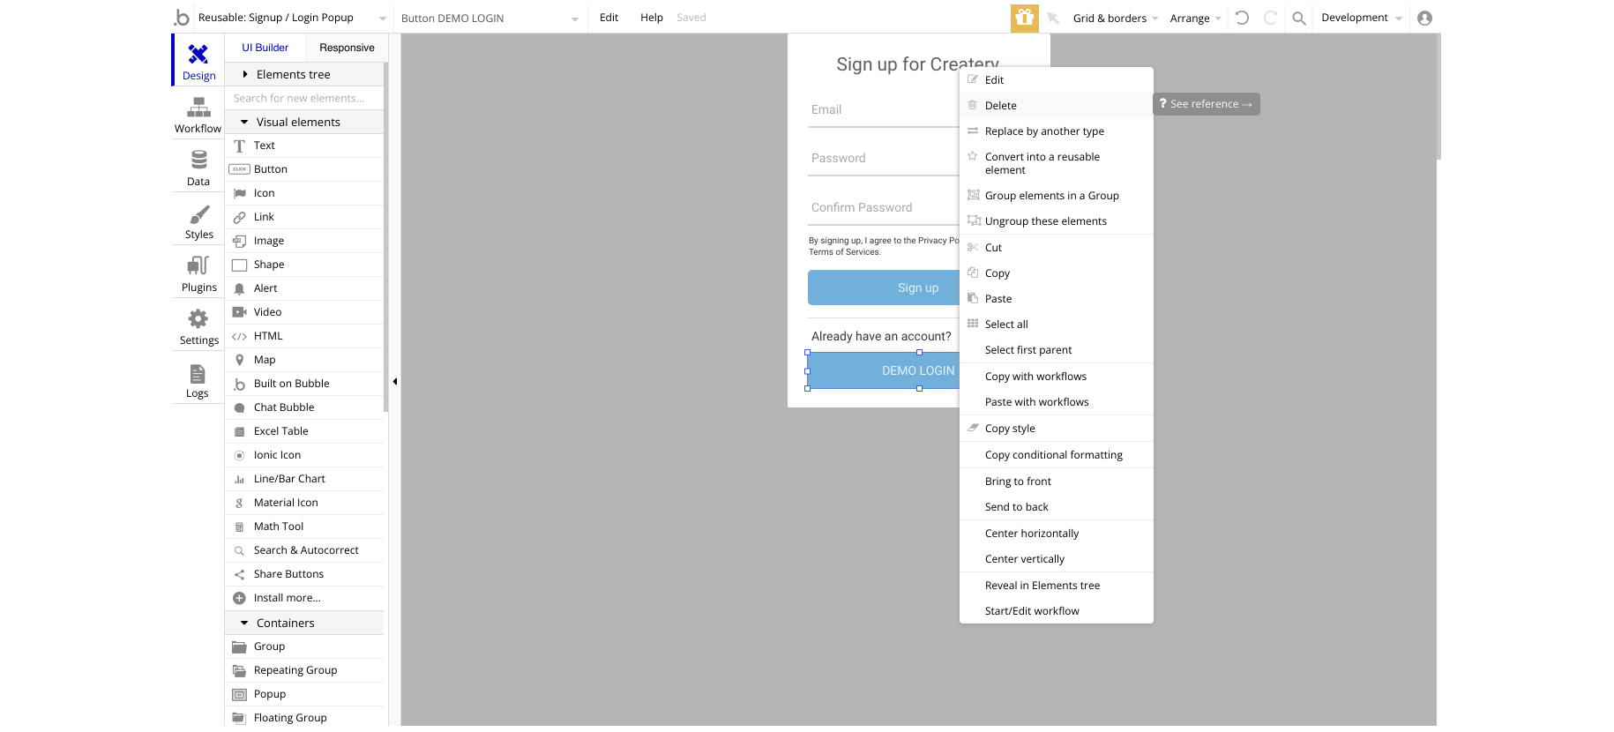Open Settings gear in sidebar
This screenshot has height=732, width=1614.
click(198, 320)
